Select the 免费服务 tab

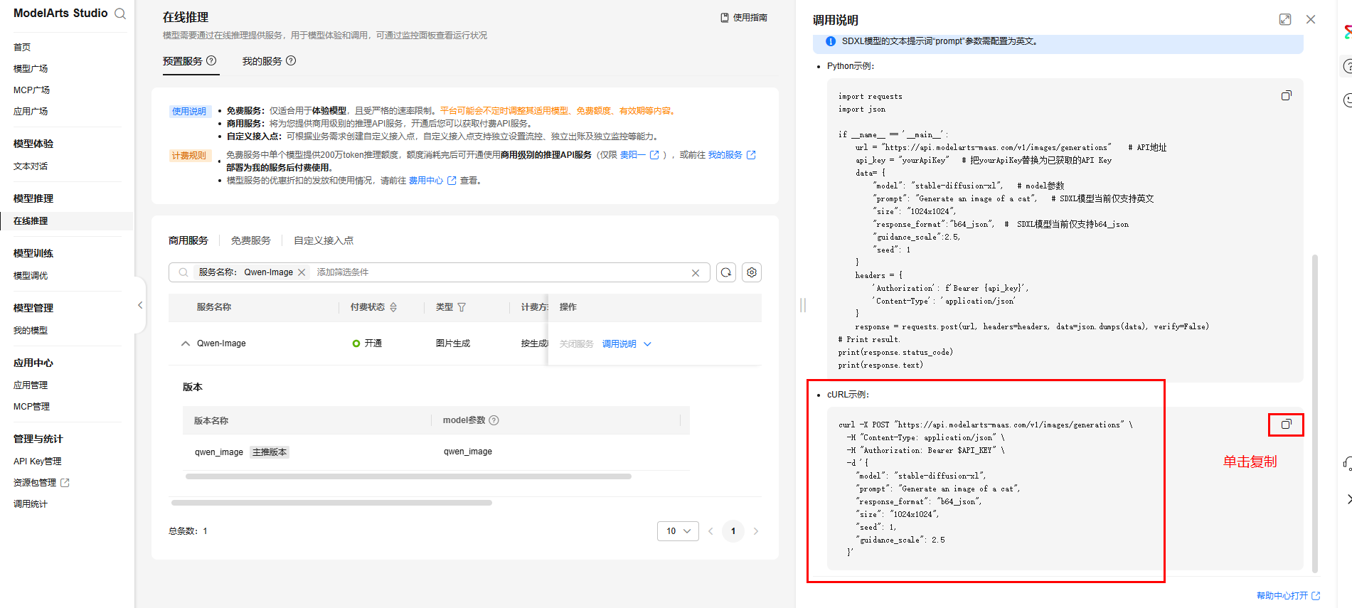click(251, 240)
